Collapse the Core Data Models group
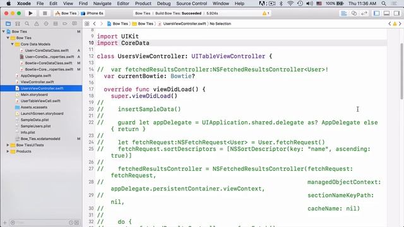Screen dimensions: 404x227 [13, 44]
